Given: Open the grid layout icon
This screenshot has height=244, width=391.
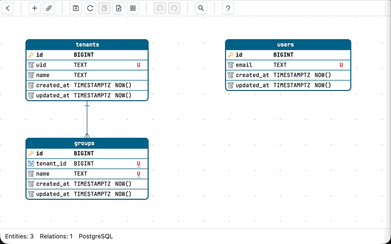Looking at the screenshot, I should [x=133, y=8].
